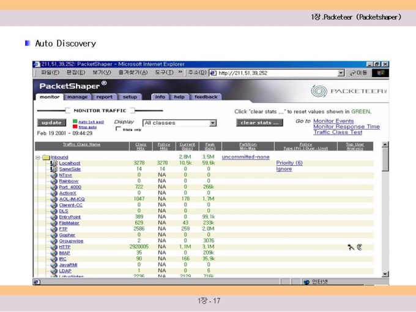Open the 파일(F) menu
Viewport: 416px width, 312px height.
pos(50,72)
